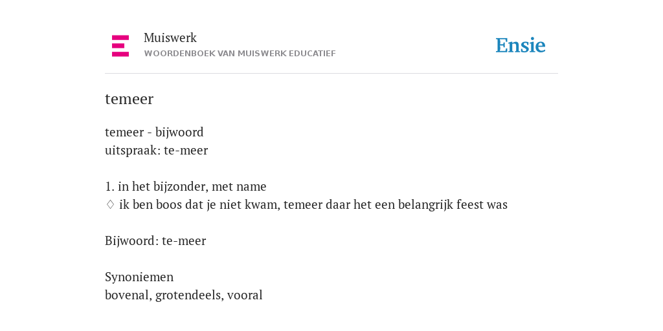Click the diamond bullet before the example sentence

point(110,205)
